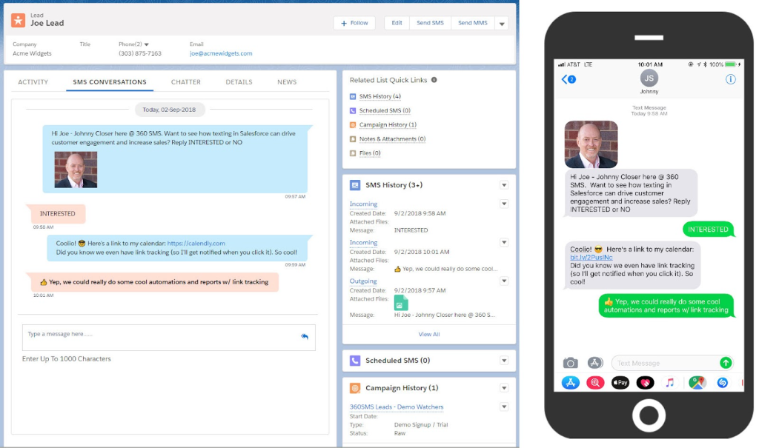Click the Follow button
Image resolution: width=759 pixels, height=448 pixels.
tap(354, 23)
